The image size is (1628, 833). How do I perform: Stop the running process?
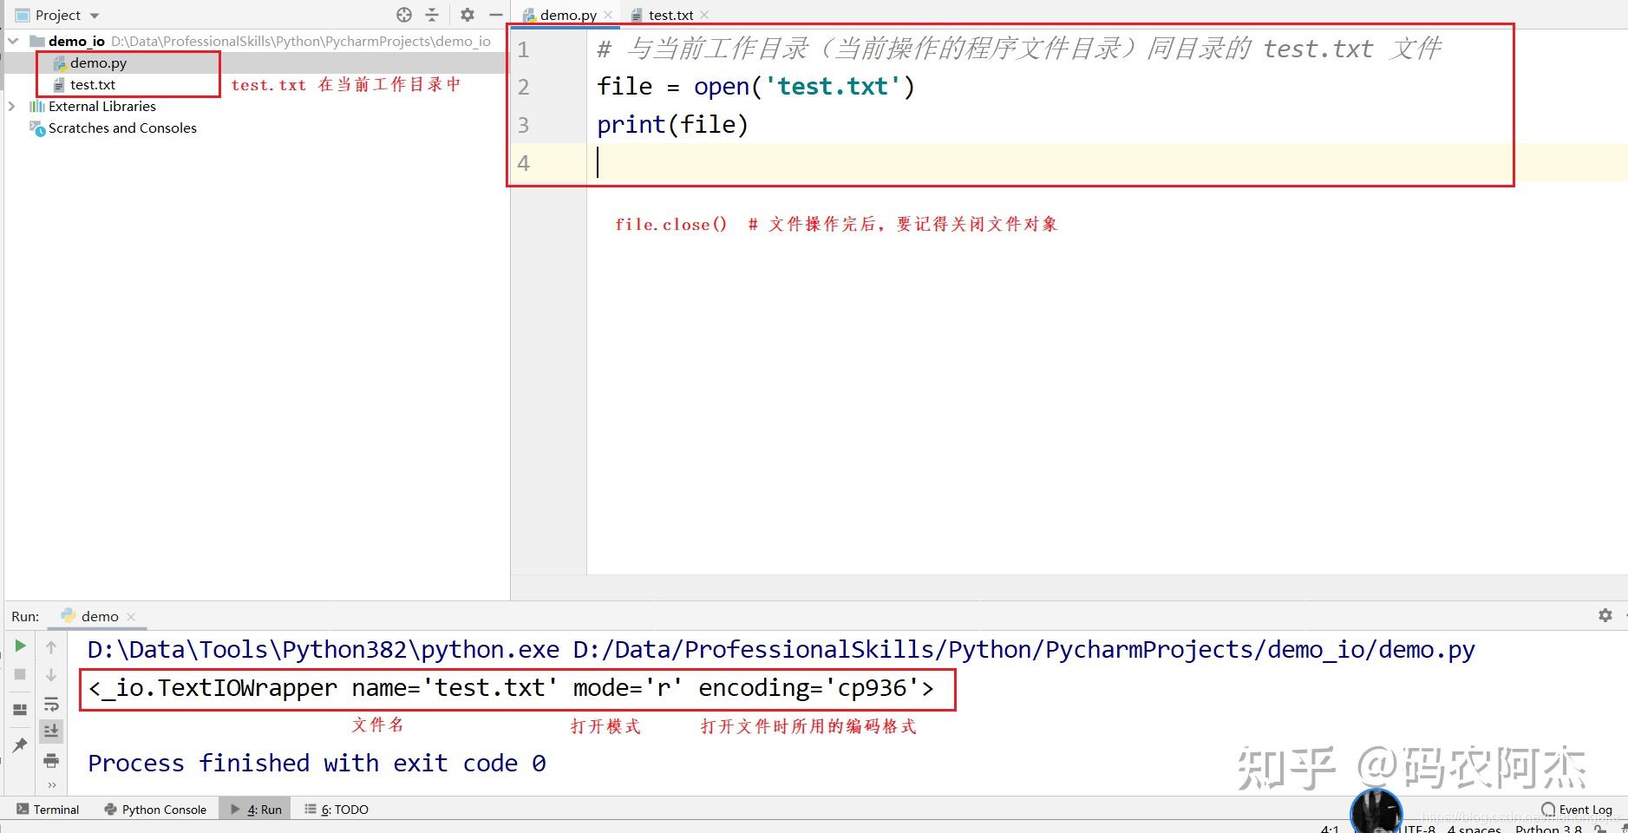19,675
